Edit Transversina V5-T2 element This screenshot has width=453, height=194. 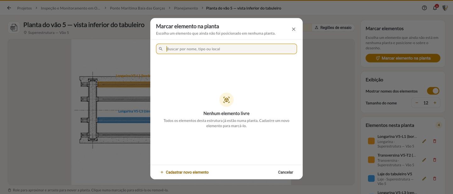click(424, 160)
